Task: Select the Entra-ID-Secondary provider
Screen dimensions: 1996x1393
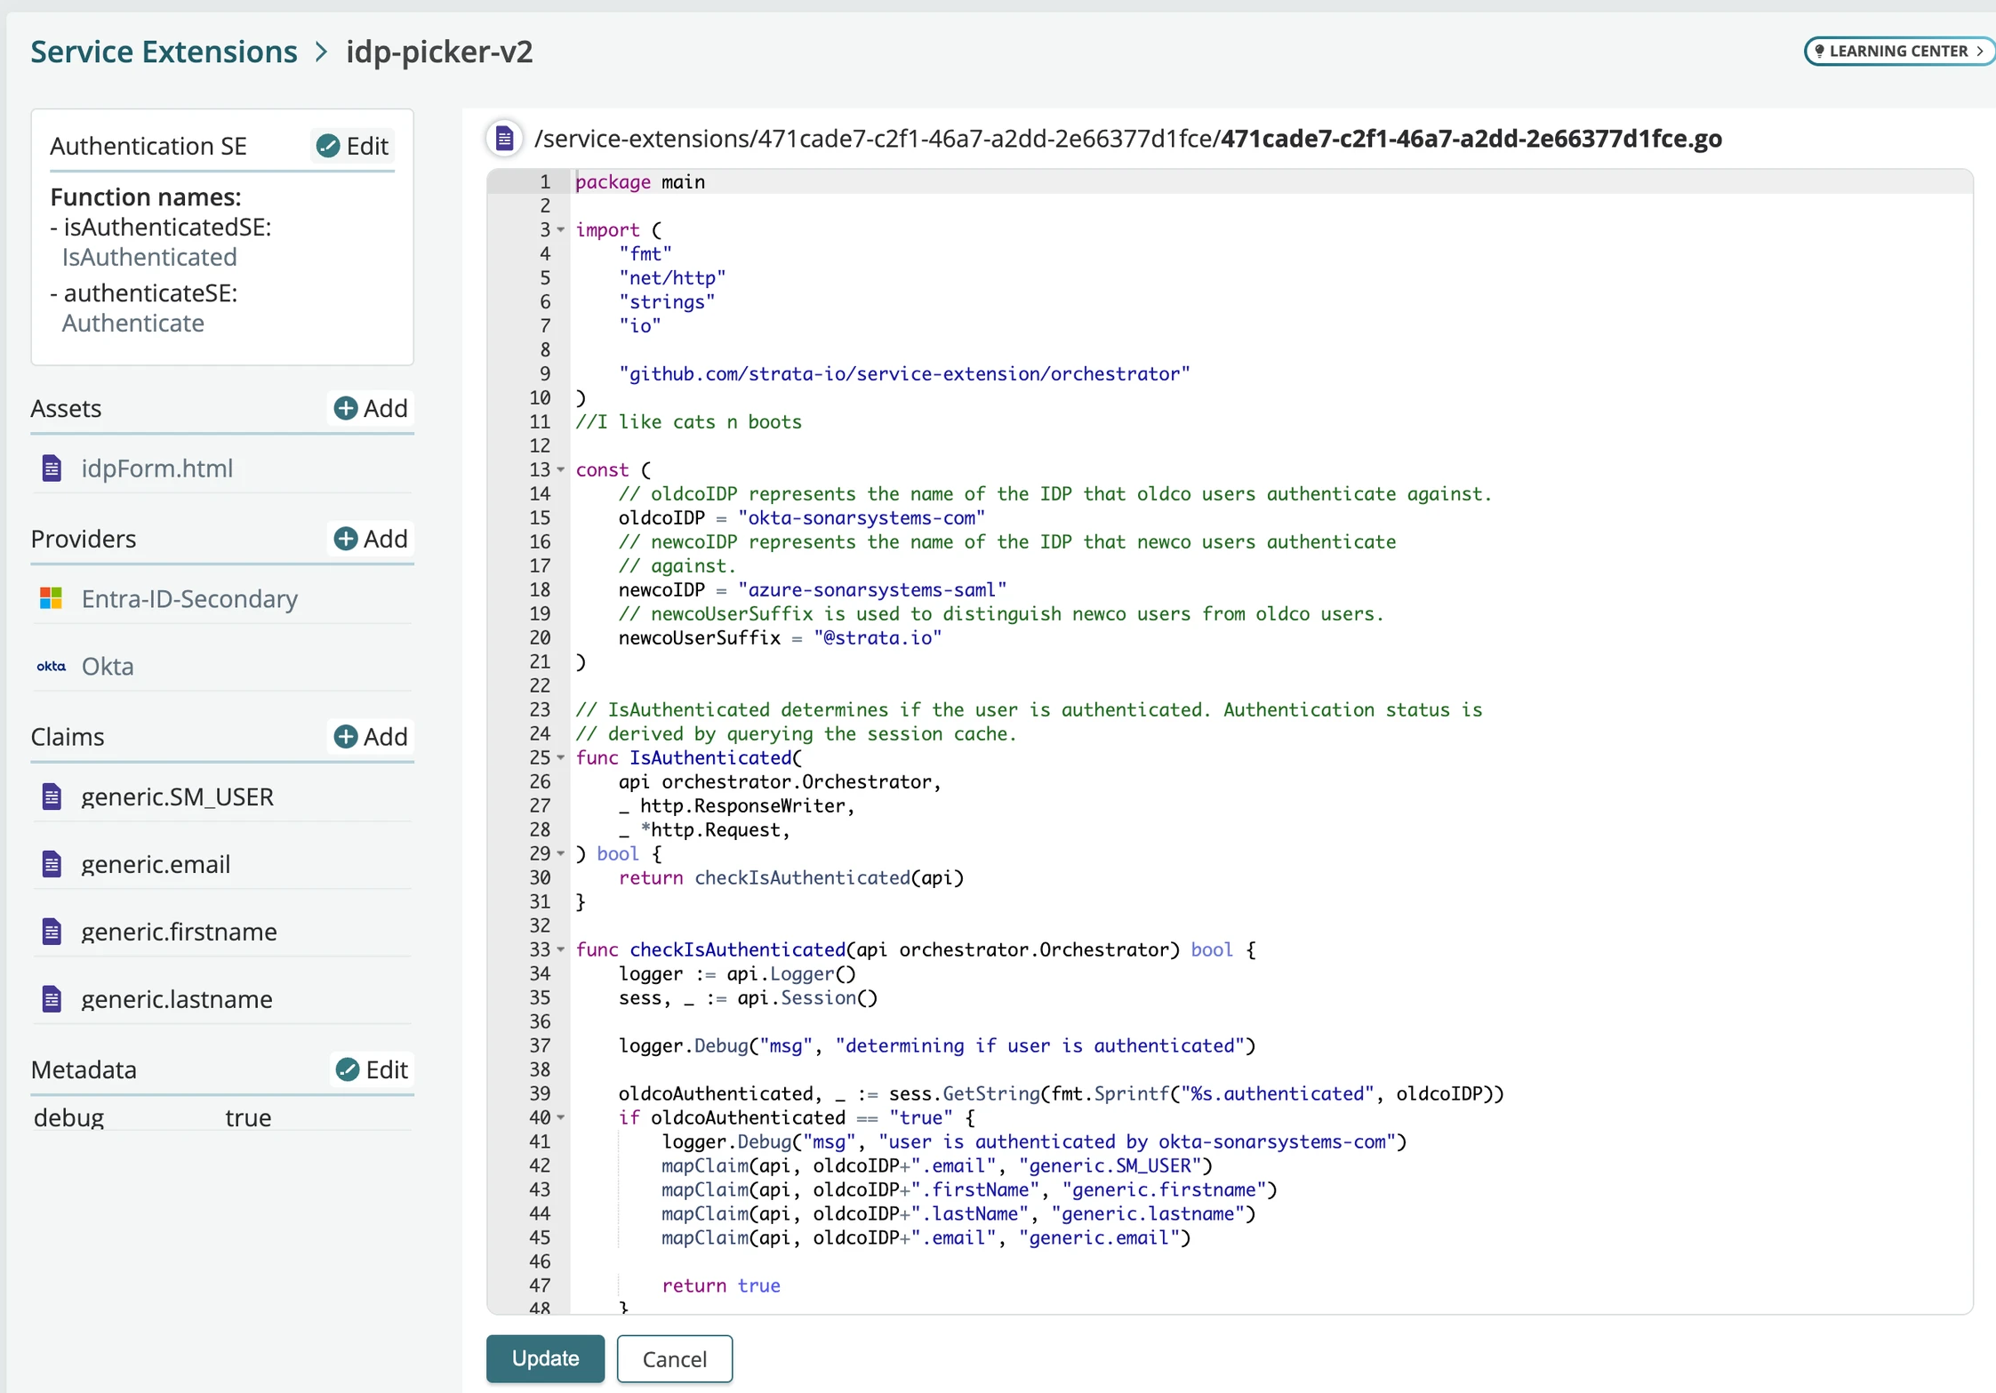Action: pyautogui.click(x=189, y=598)
